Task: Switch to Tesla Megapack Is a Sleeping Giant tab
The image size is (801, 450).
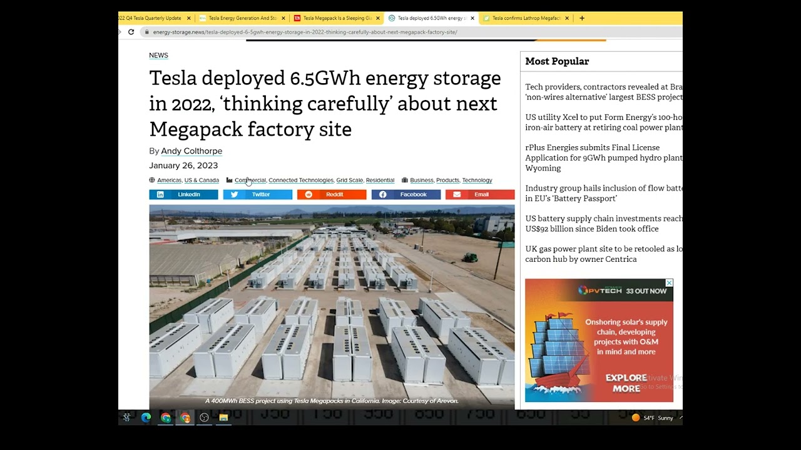Action: 337,18
